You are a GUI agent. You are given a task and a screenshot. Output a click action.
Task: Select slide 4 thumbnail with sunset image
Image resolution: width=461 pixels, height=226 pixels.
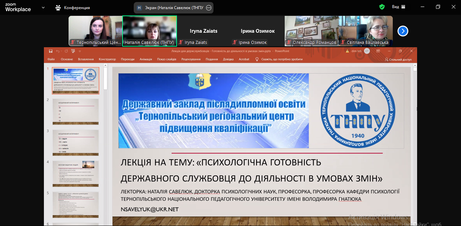76,173
